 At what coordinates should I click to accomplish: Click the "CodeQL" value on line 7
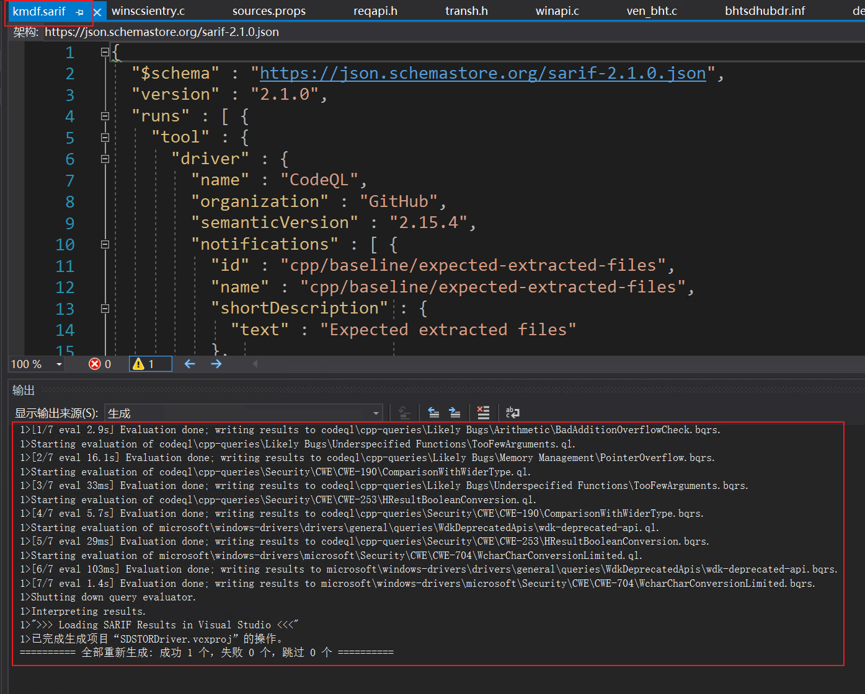[319, 180]
